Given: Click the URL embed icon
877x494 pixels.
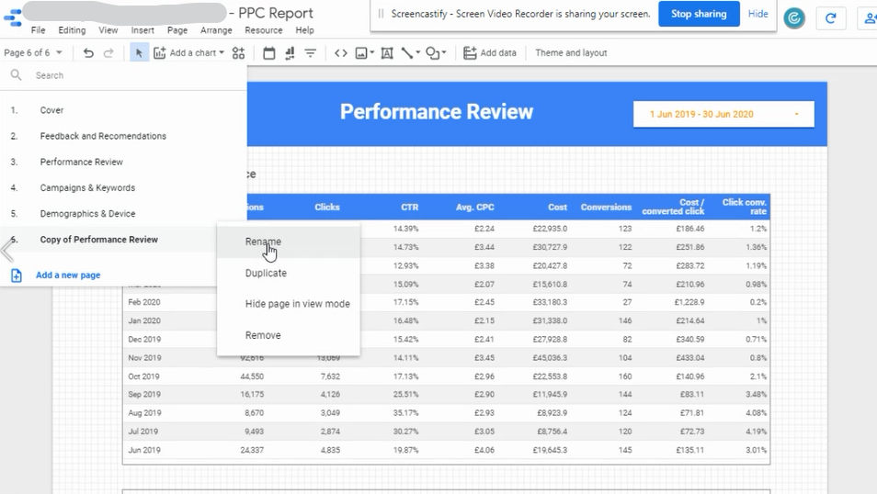Looking at the screenshot, I should pyautogui.click(x=341, y=52).
